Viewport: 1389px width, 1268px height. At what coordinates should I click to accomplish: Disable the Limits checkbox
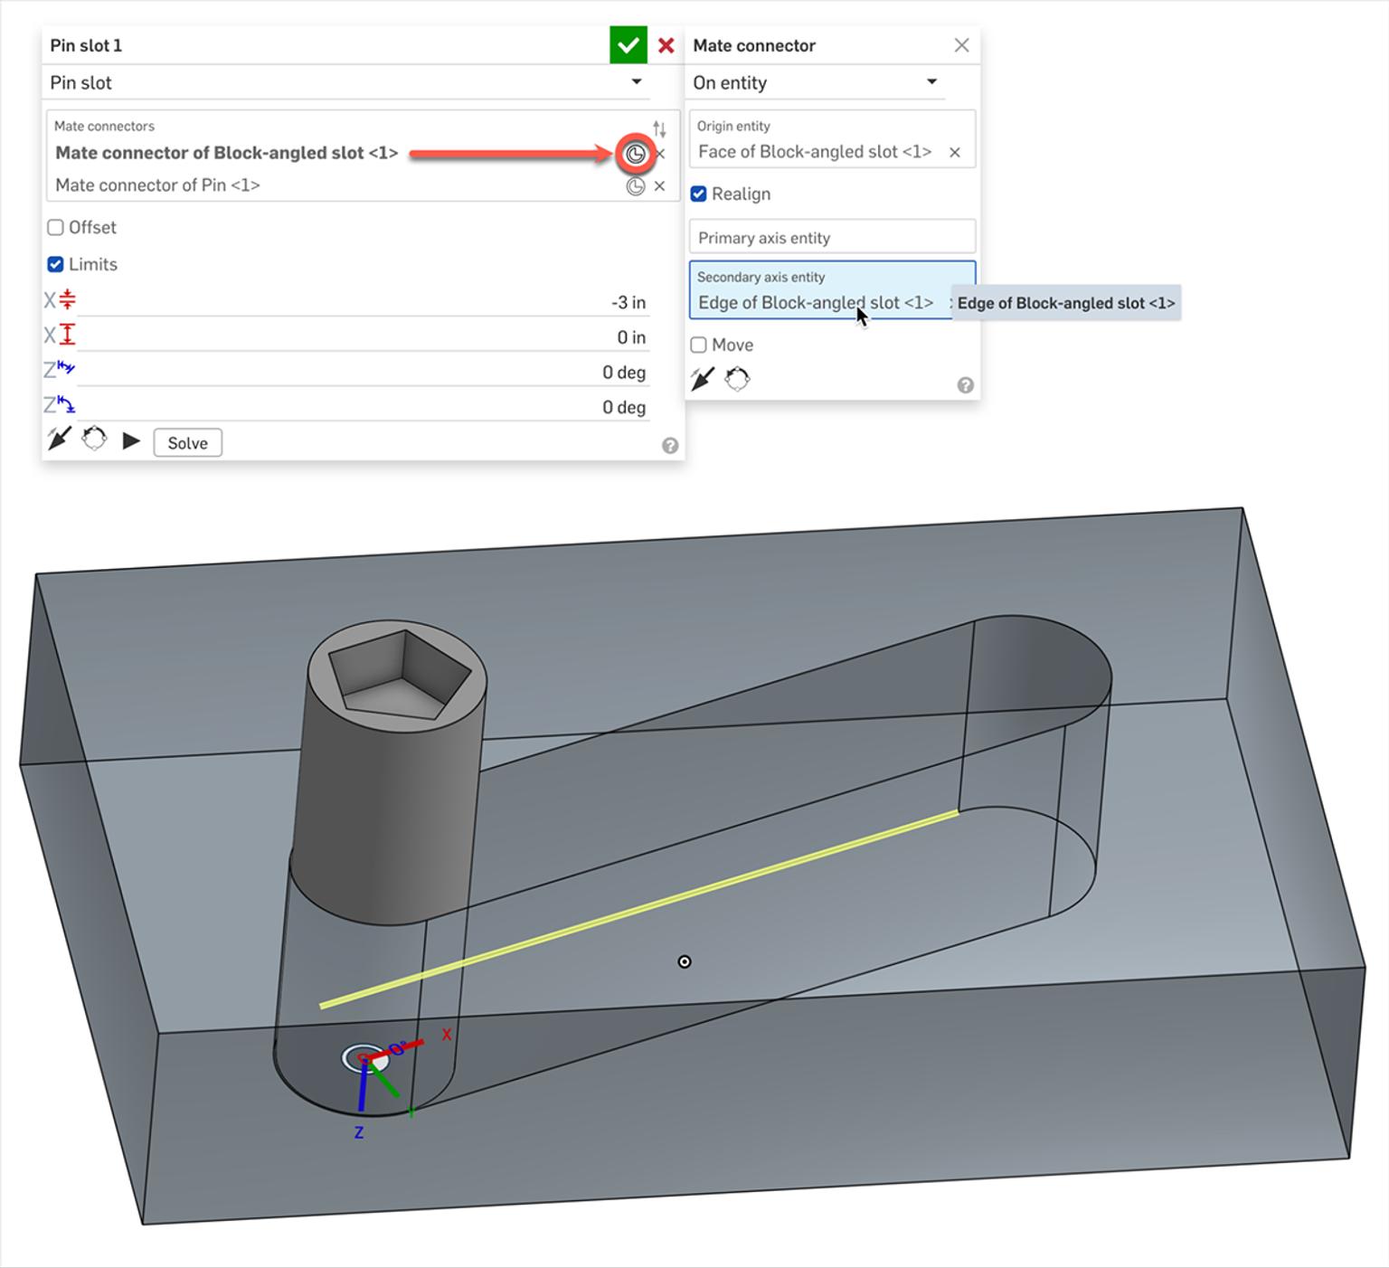click(x=55, y=264)
